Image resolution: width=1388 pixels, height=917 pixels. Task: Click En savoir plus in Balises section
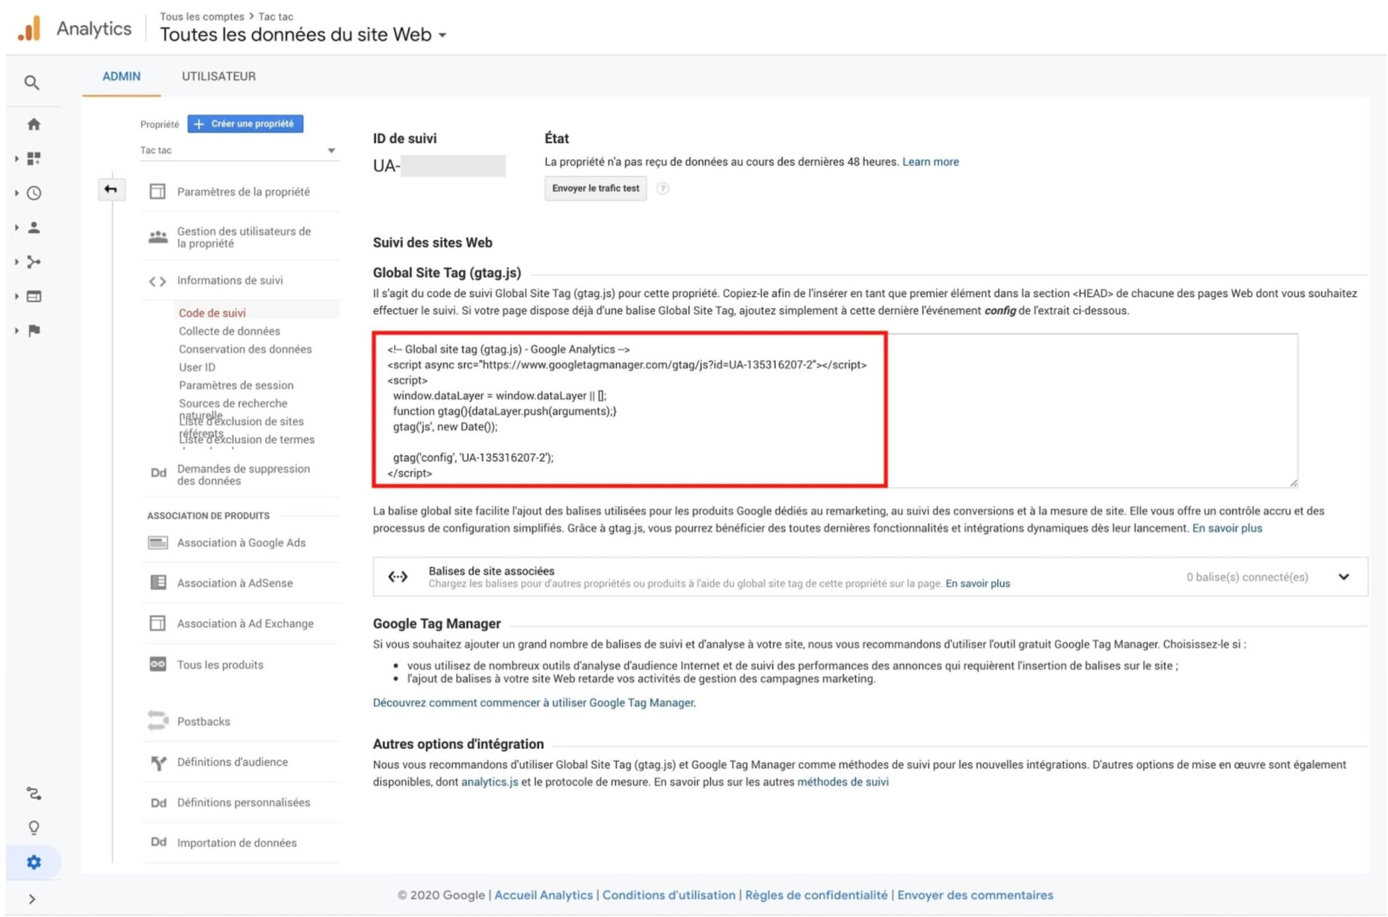point(977,584)
